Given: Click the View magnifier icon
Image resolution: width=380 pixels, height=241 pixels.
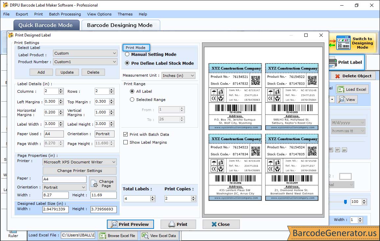Looking at the screenshot, I should click(x=342, y=100).
